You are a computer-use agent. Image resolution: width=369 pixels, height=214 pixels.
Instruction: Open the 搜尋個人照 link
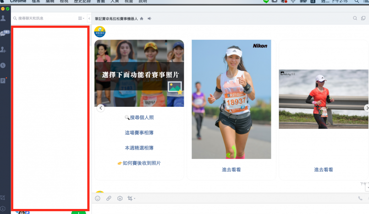(139, 118)
